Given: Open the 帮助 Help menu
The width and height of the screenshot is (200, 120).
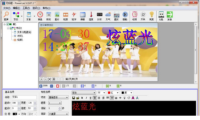Looking at the screenshot, I should tap(46, 8).
